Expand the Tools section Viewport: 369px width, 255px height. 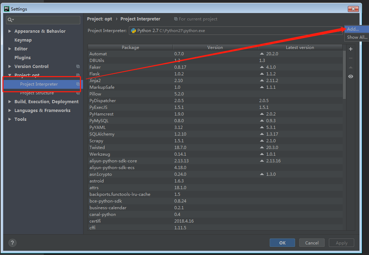10,119
